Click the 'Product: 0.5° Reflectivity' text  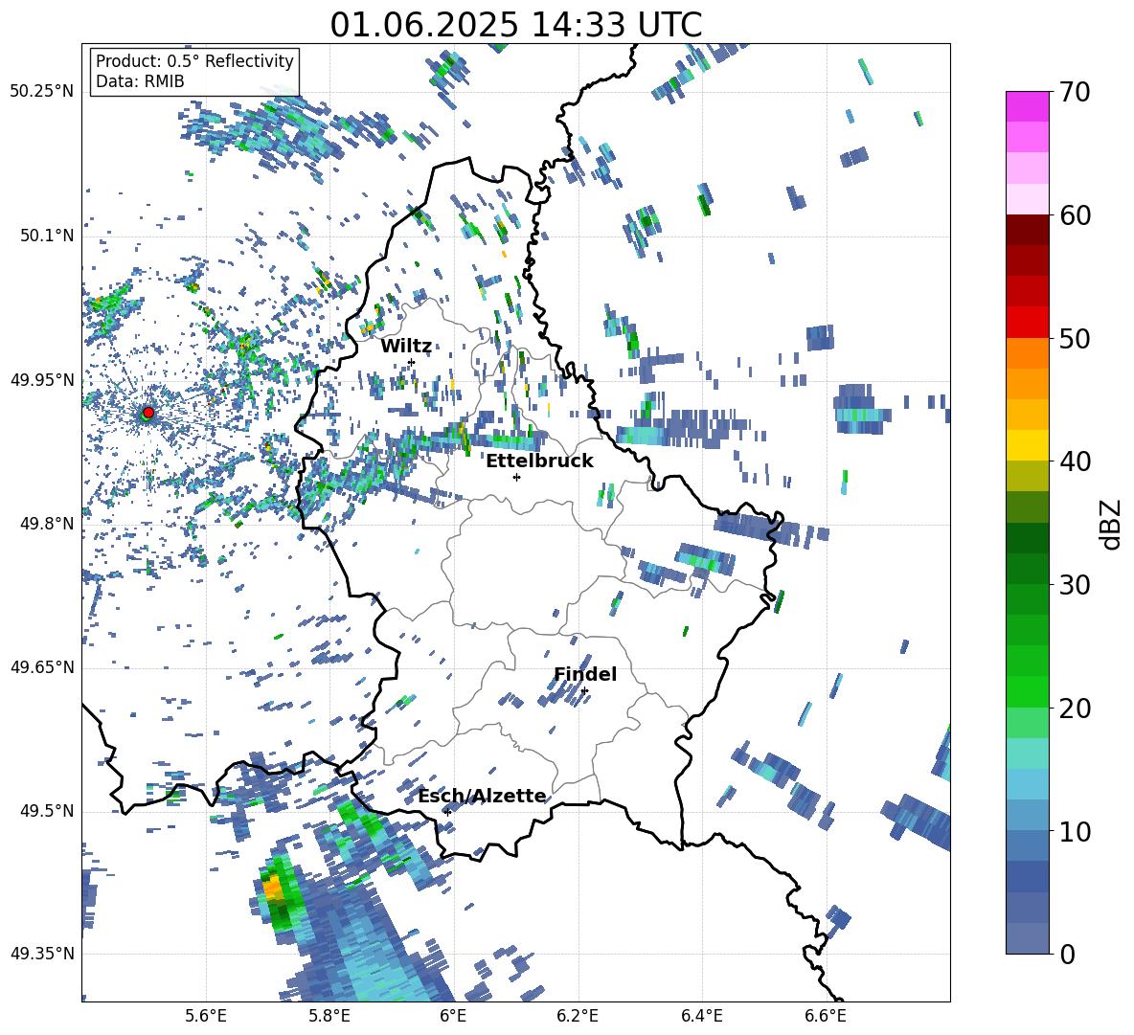point(194,60)
